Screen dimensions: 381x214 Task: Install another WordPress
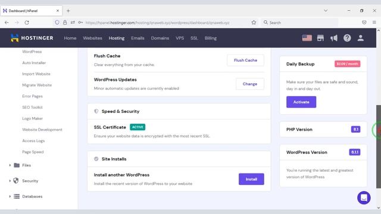[x=251, y=179]
